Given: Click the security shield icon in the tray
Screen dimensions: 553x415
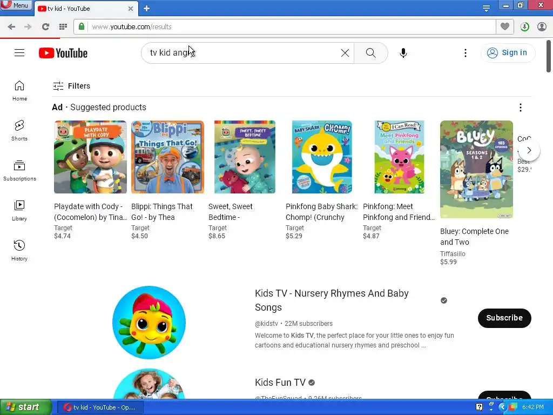Looking at the screenshot, I should coord(512,407).
